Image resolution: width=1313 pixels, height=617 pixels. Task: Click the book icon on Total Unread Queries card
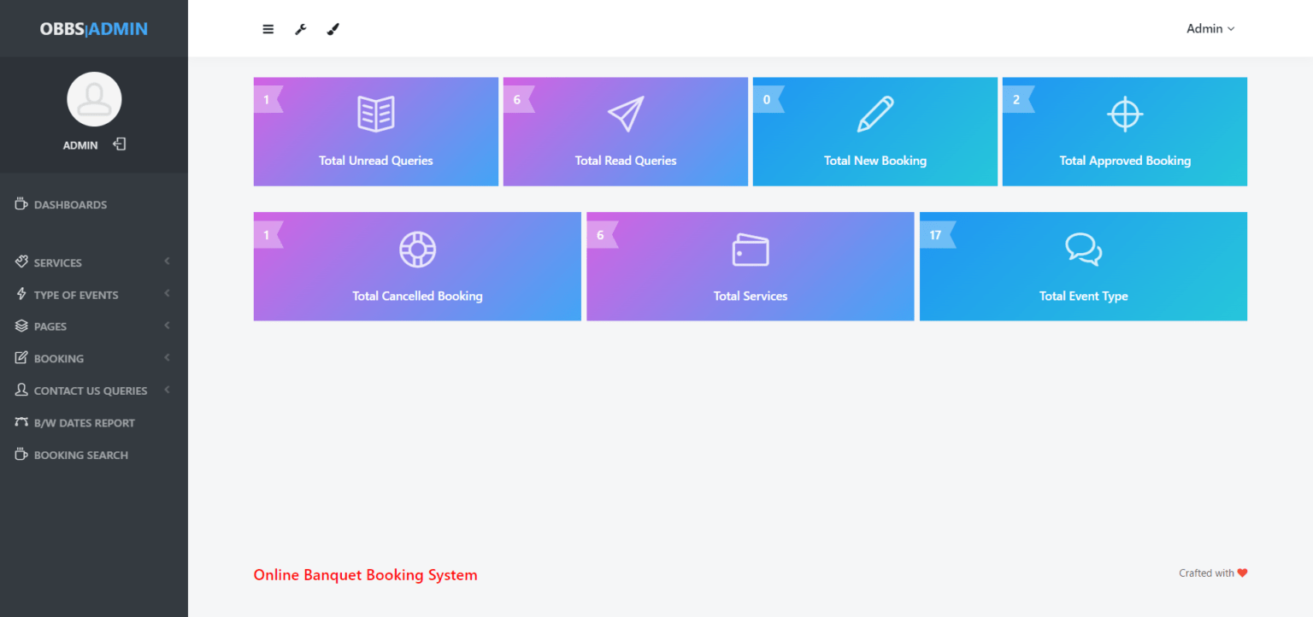click(375, 114)
